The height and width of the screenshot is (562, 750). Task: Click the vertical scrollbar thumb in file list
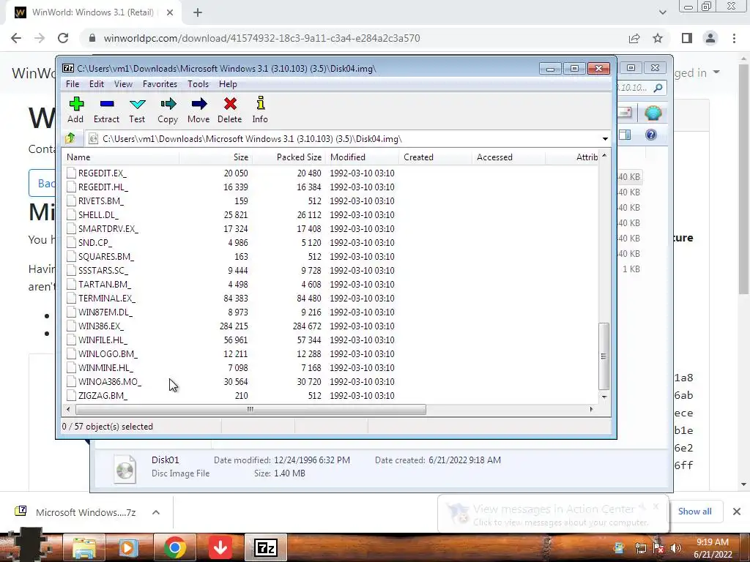point(604,356)
